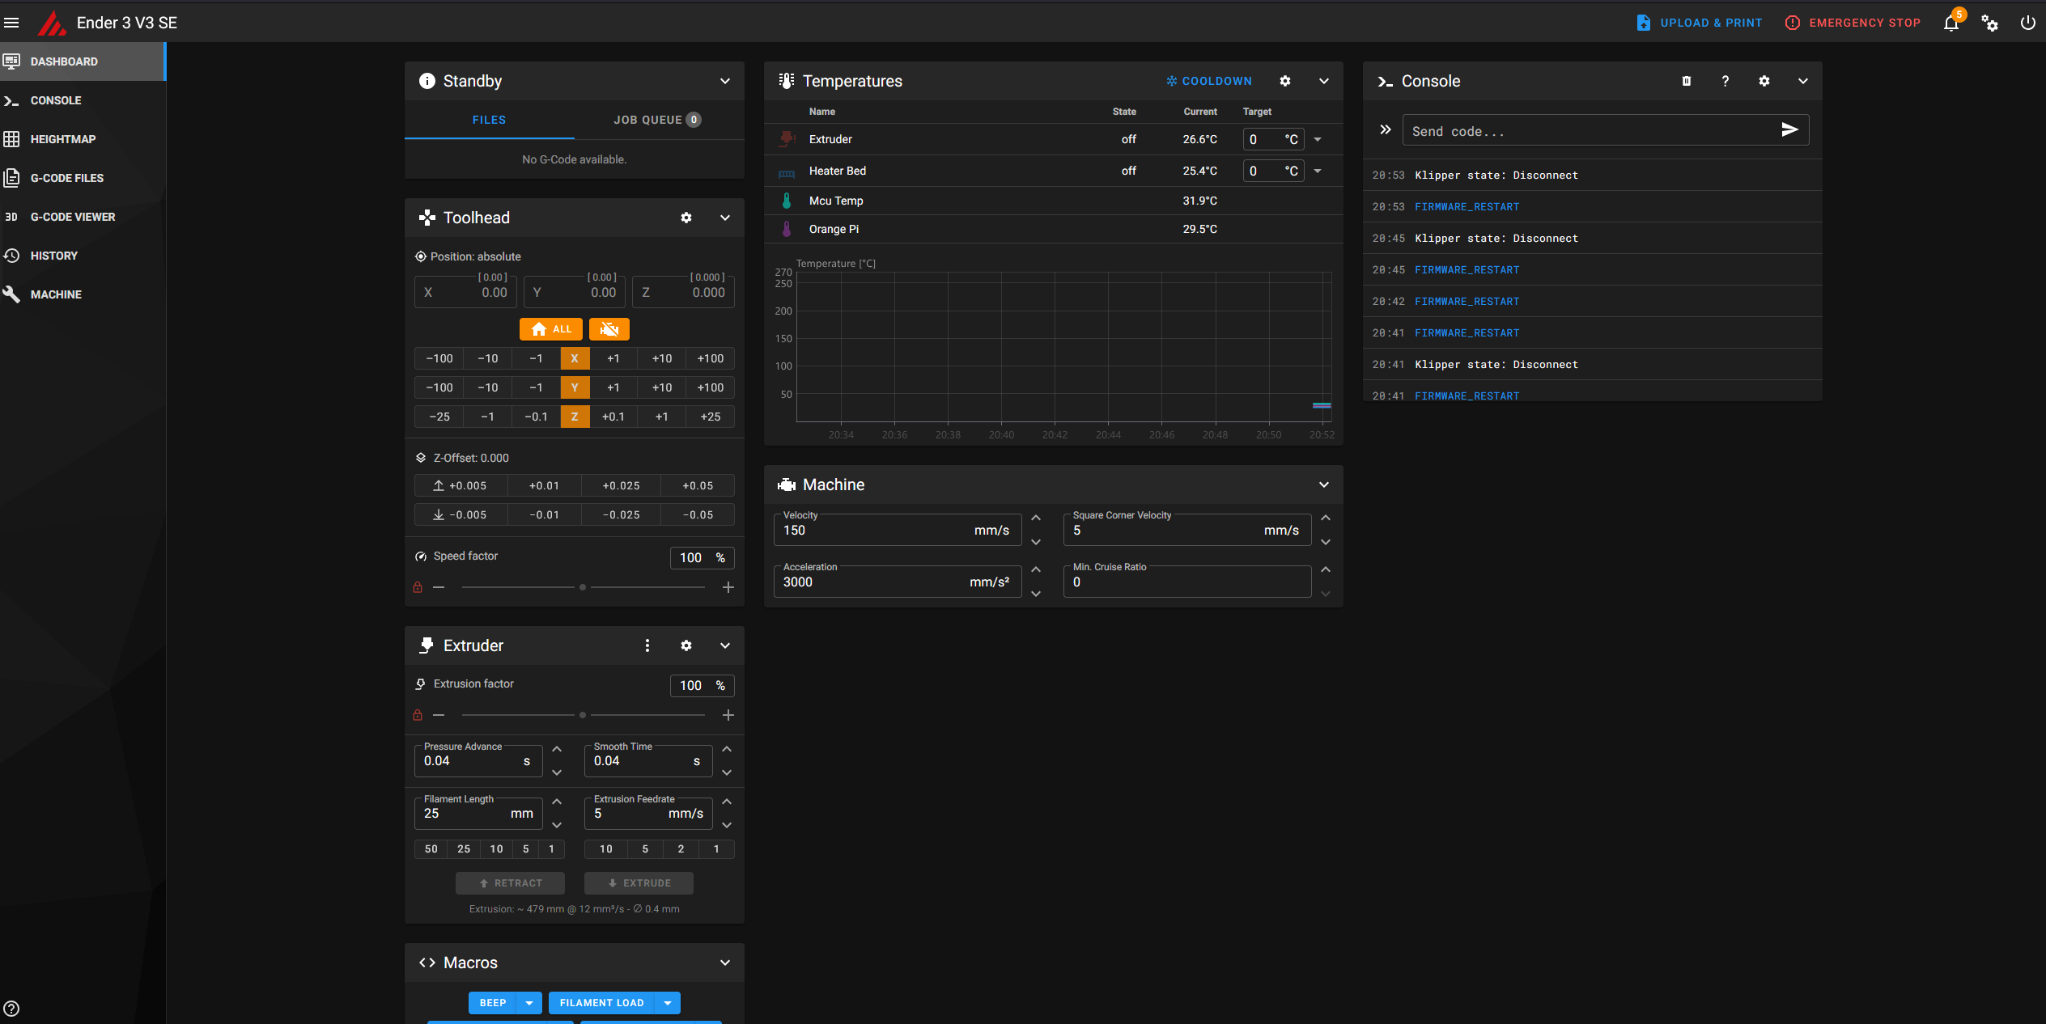
Task: Adjust the speed factor slider
Action: [x=583, y=587]
